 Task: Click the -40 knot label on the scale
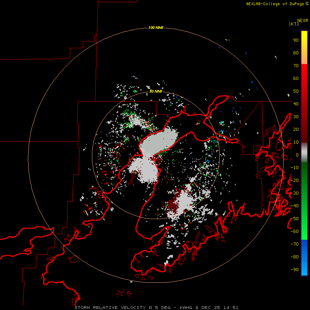tap(294, 206)
